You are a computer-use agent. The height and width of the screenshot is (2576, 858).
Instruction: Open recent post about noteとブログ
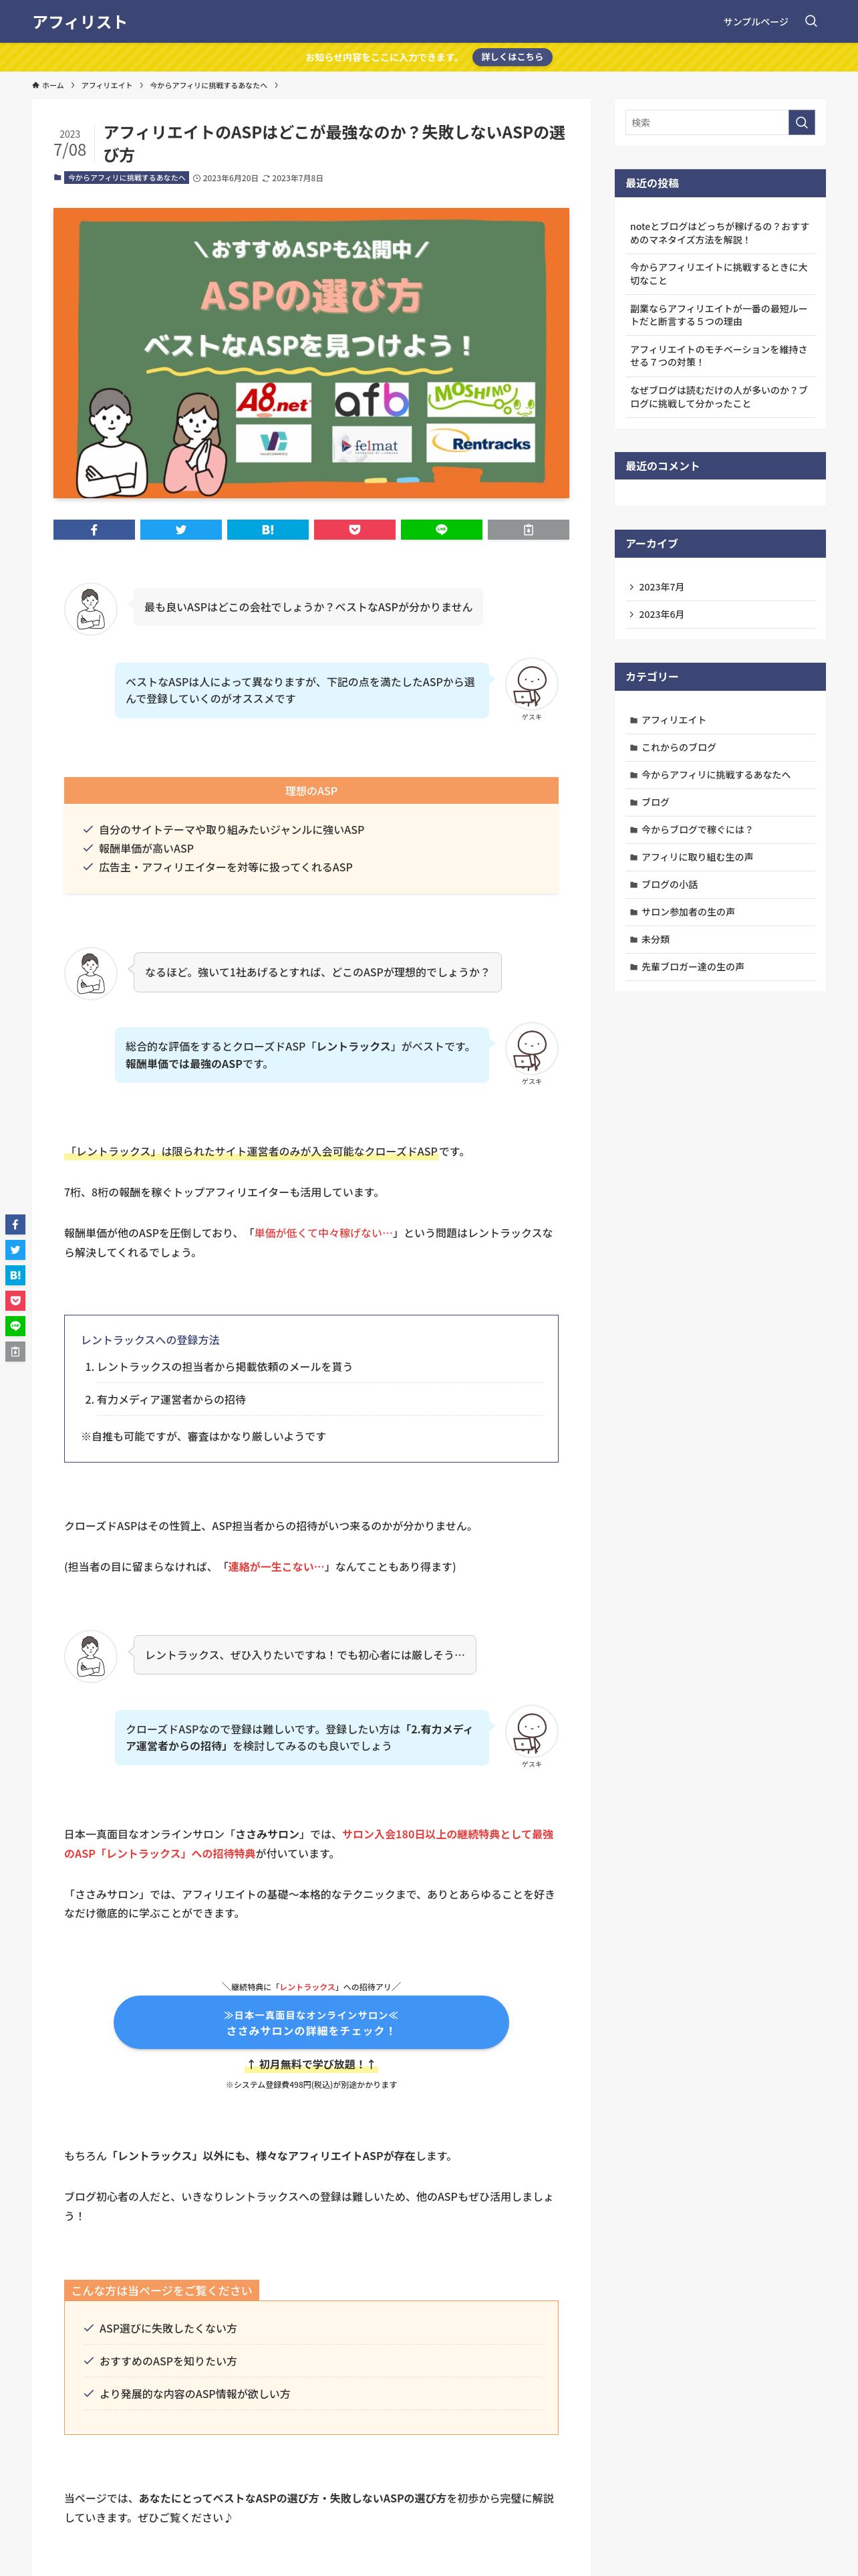(719, 233)
